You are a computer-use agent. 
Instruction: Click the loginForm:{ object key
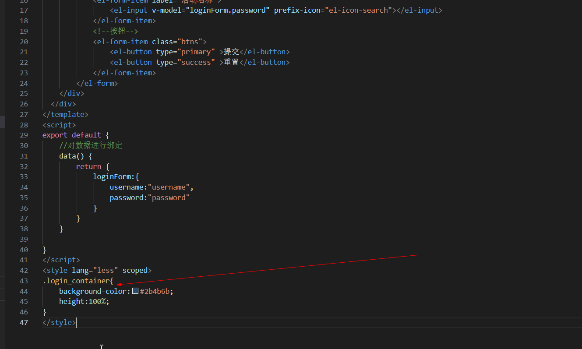[116, 176]
